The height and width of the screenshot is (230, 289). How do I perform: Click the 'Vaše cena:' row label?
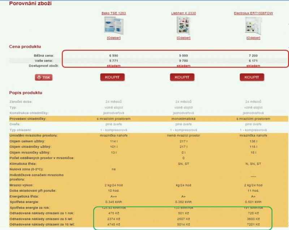click(44, 61)
